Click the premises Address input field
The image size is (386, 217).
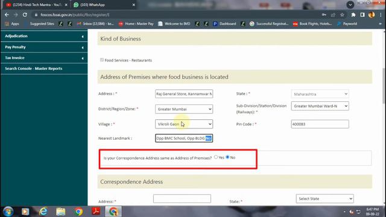(x=184, y=94)
